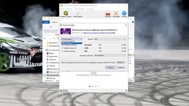
Task: Collapse the Извлечь аудио mode combo box
Action: coord(71,39)
